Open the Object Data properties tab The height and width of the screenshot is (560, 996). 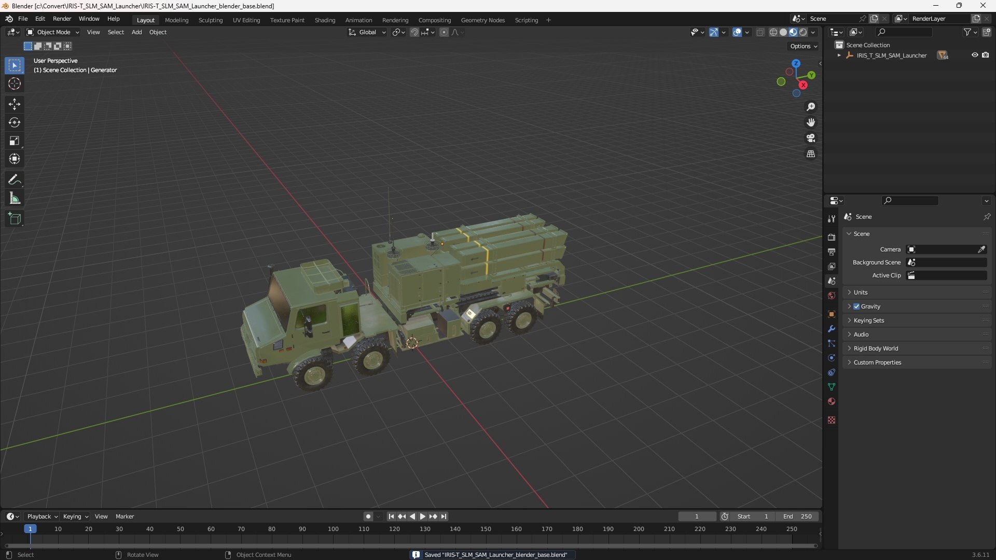832,387
